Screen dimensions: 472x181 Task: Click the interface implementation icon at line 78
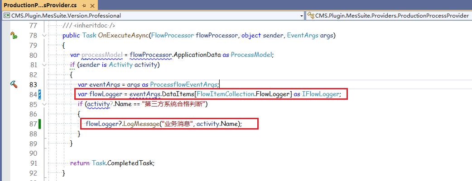point(14,36)
